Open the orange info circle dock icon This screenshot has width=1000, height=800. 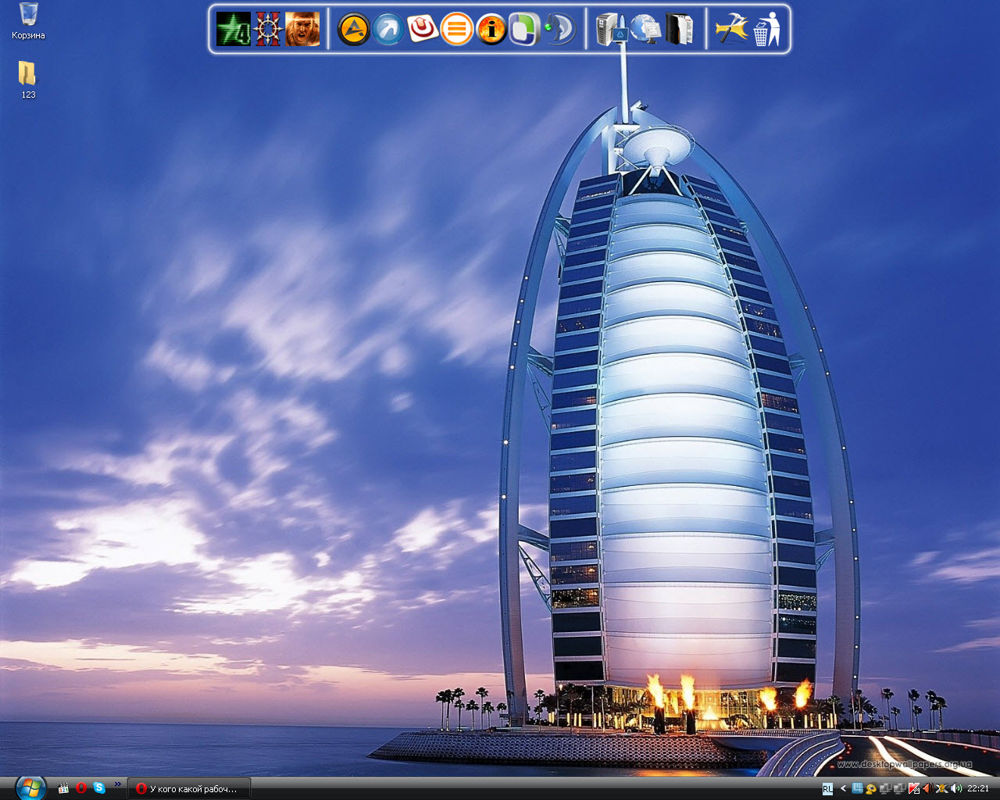[491, 30]
